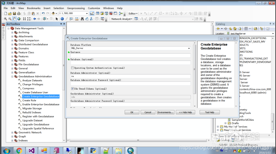
Task: Open the Network Analyst dropdown menu
Action: (x=122, y=19)
